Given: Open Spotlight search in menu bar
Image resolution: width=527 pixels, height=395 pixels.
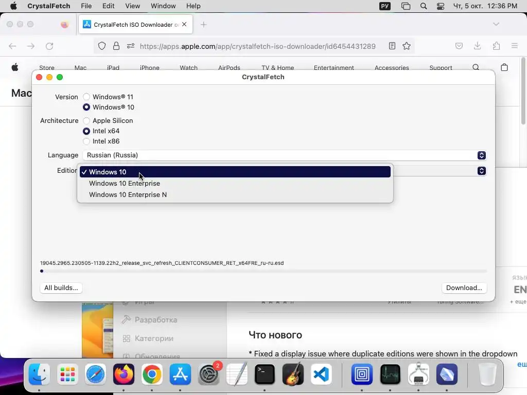Looking at the screenshot, I should click(424, 6).
